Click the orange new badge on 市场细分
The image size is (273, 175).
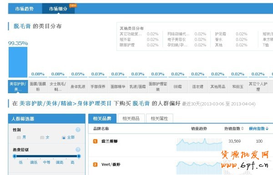(73, 5)
